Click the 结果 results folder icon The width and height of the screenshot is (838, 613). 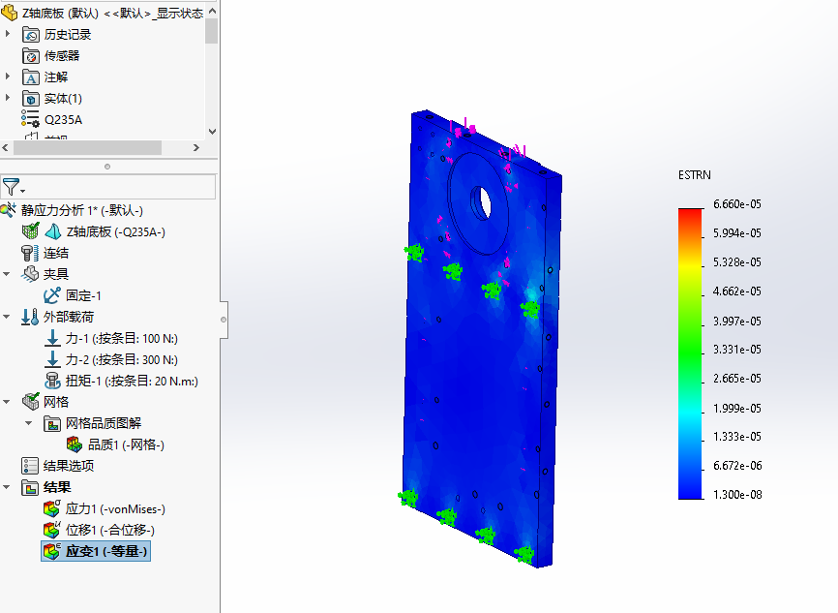click(30, 487)
